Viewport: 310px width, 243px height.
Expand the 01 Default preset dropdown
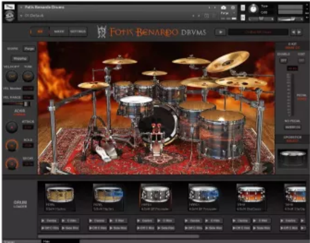(21, 16)
